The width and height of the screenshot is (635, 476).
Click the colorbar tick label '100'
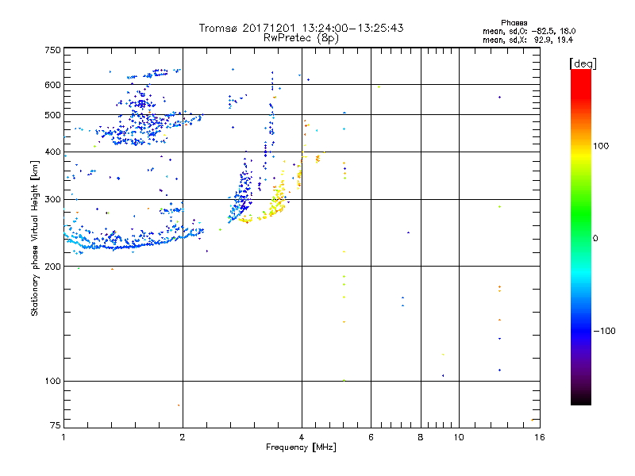[601, 146]
